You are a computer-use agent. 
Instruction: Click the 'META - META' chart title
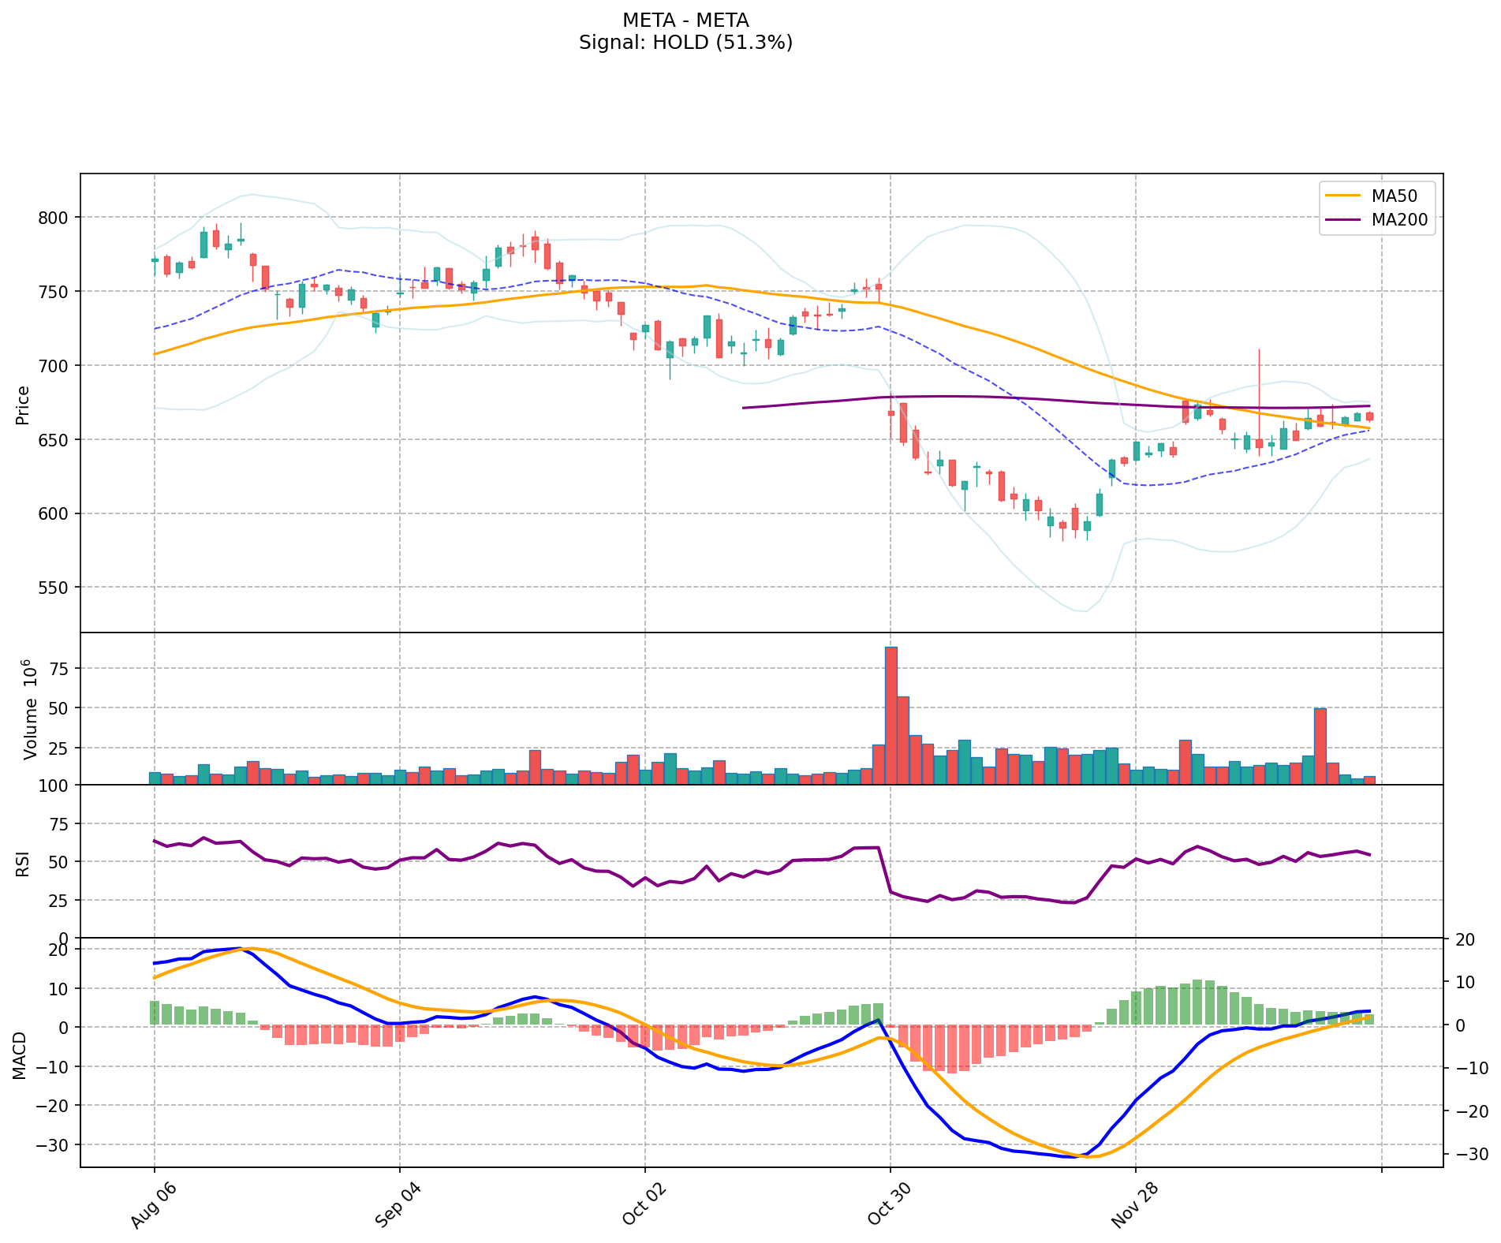click(x=685, y=21)
